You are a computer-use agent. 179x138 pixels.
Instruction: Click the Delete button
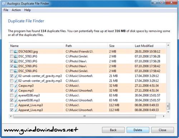coord(138,130)
